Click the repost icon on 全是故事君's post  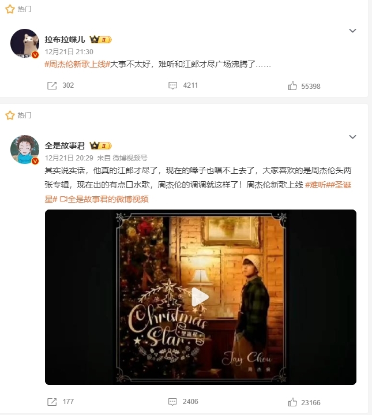click(52, 402)
